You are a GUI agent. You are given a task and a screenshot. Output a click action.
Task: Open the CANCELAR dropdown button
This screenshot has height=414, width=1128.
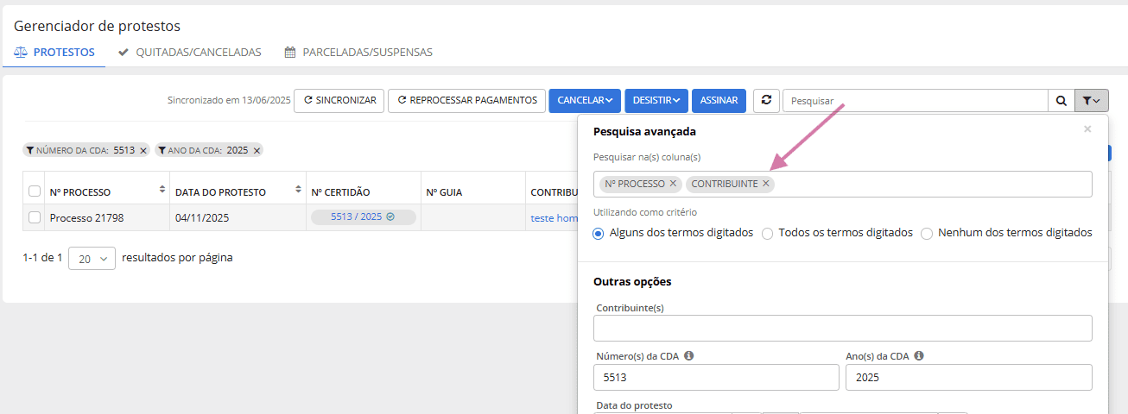pyautogui.click(x=585, y=100)
